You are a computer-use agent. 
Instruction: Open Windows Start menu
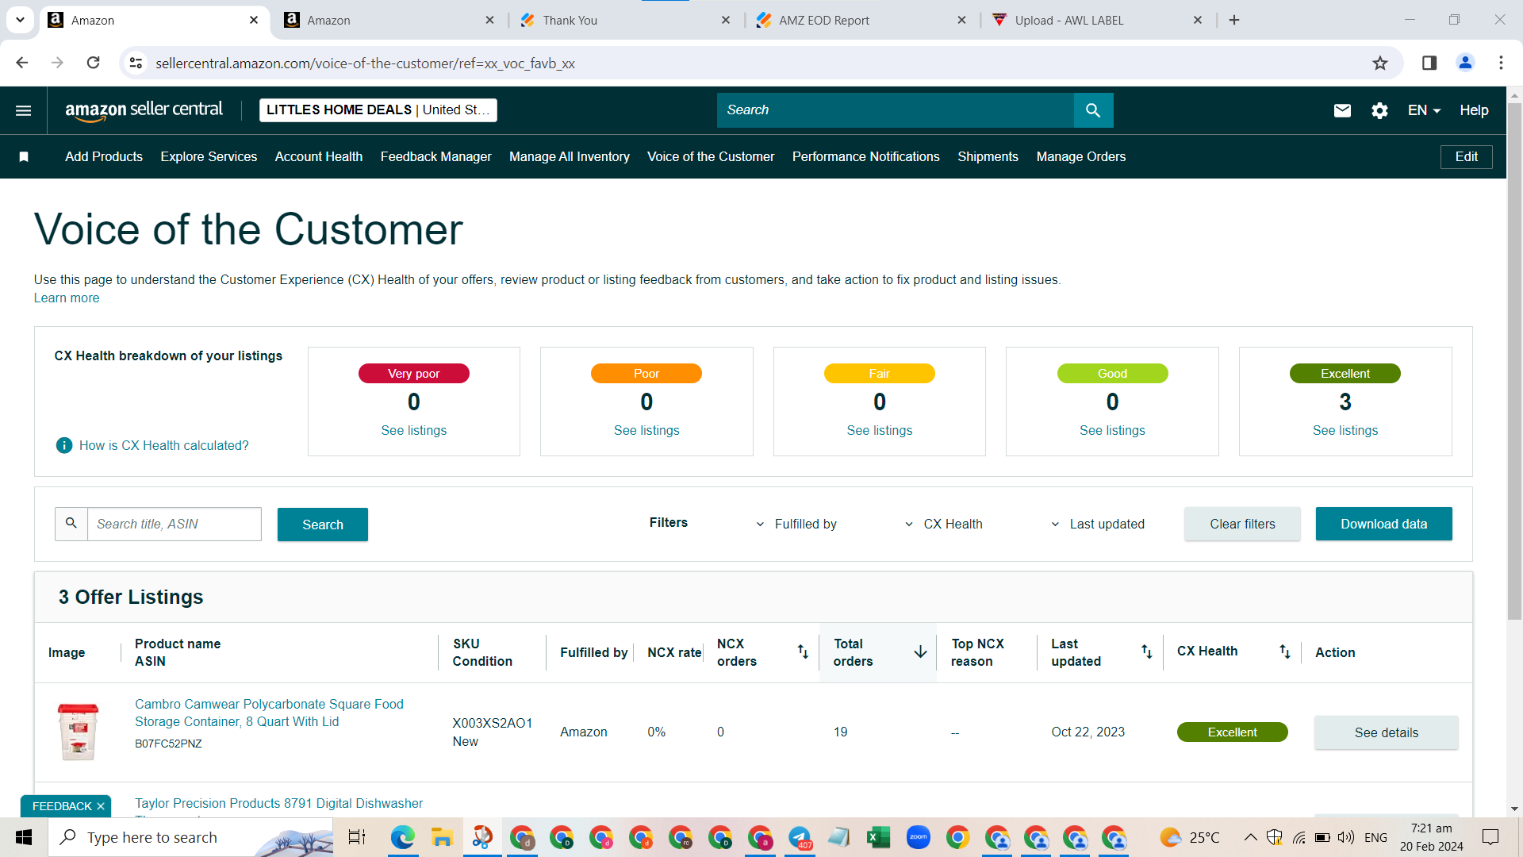[24, 837]
